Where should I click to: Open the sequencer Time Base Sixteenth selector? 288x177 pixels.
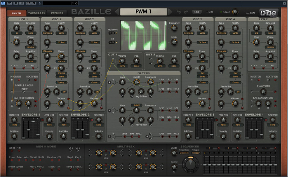(184, 153)
